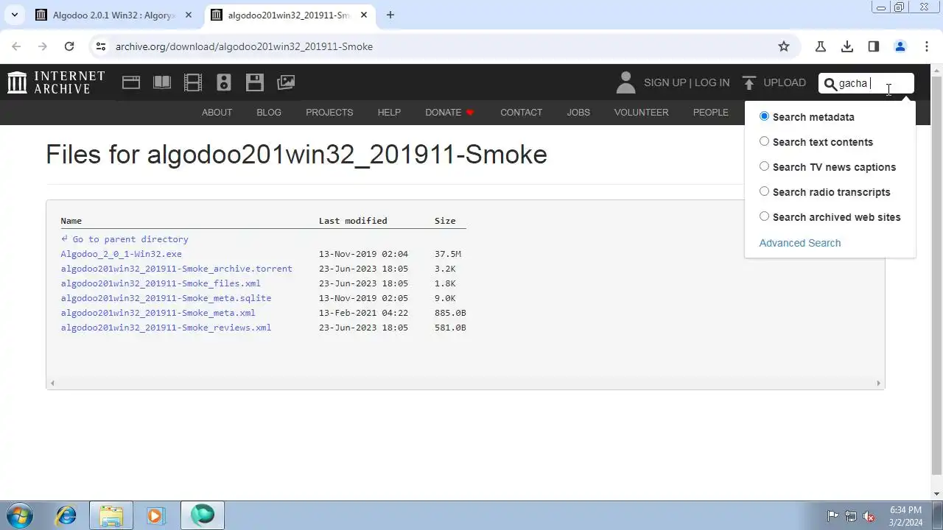Close the Algodoo 2.0.1 Win32 tab
Screen dimensions: 943x530
[x=189, y=15]
